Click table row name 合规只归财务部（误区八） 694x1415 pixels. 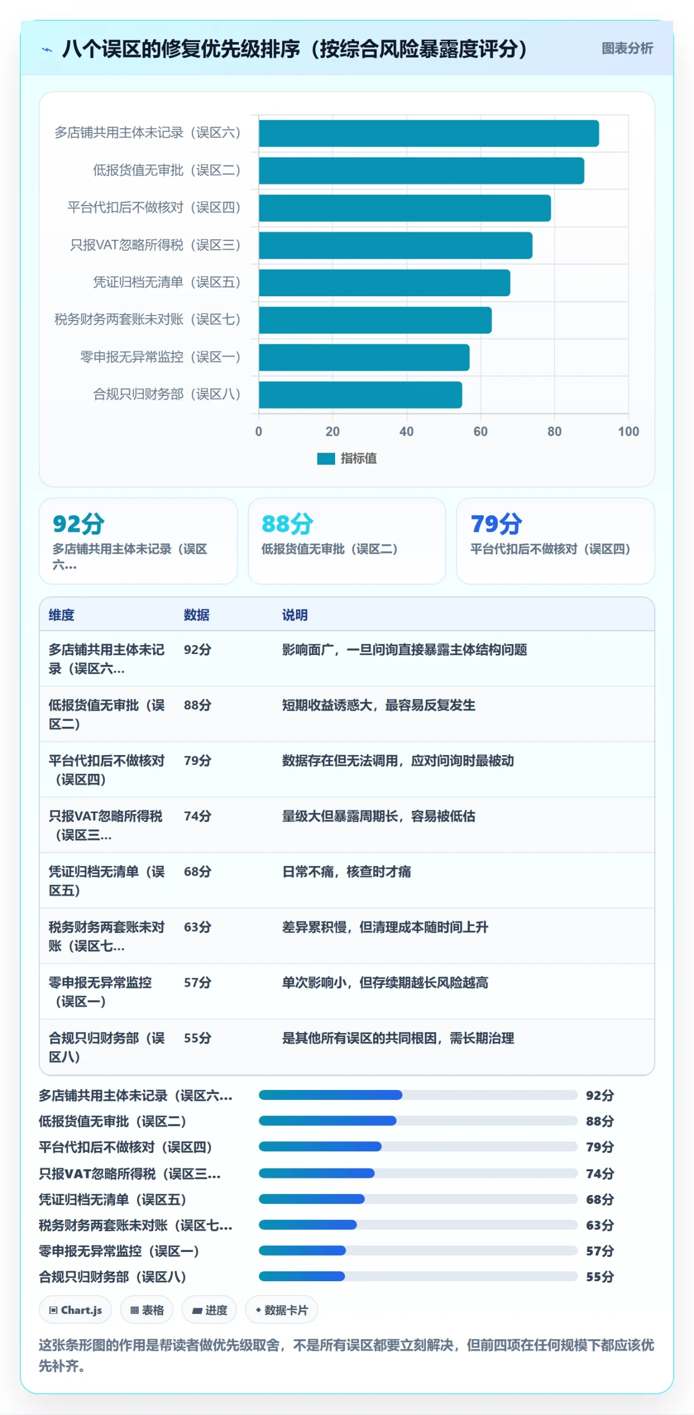pyautogui.click(x=107, y=1047)
